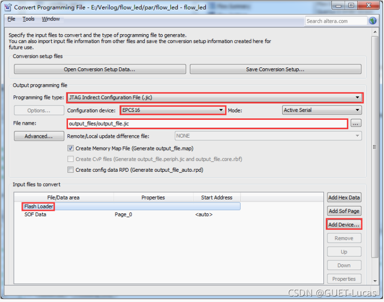Open the File menu
Viewport: 384px width, 302px height.
click(11, 19)
